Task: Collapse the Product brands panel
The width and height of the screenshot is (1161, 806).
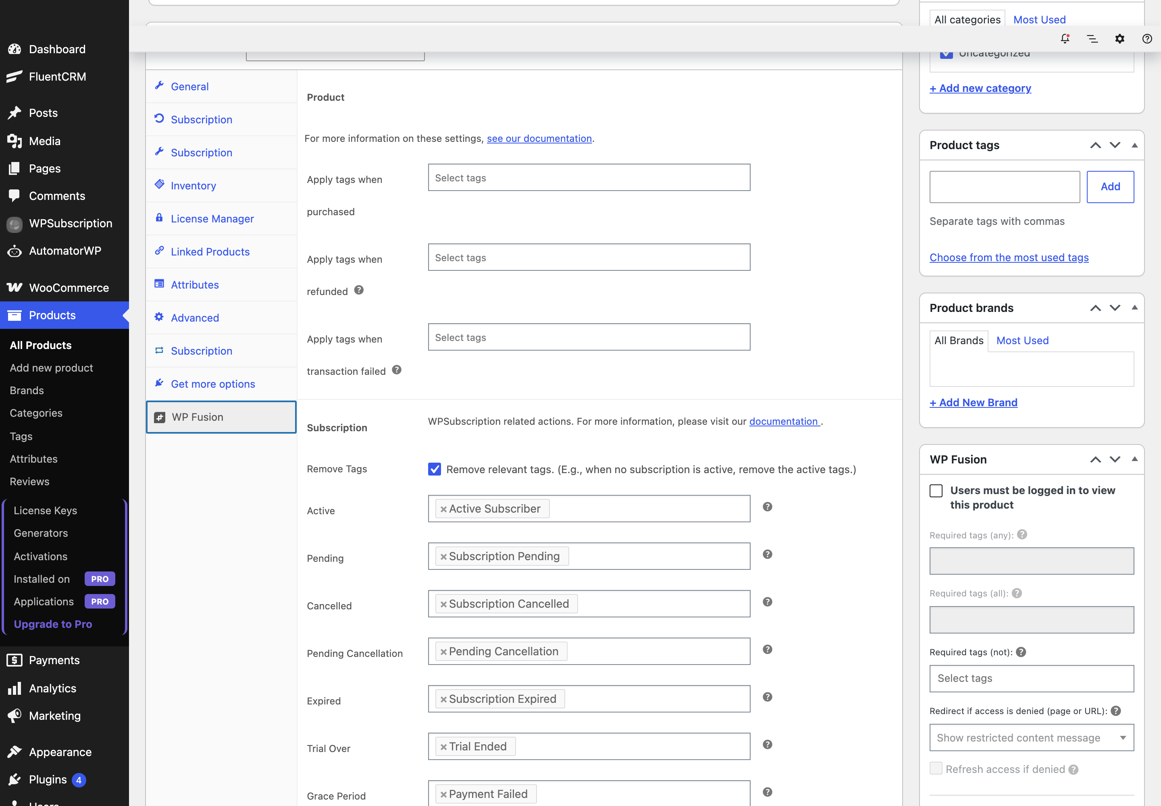Action: pos(1135,307)
